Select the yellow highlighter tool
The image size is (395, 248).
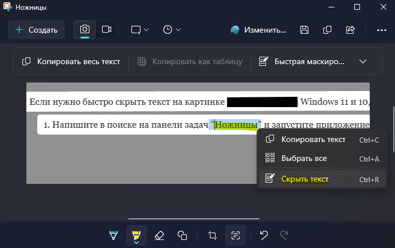click(136, 235)
